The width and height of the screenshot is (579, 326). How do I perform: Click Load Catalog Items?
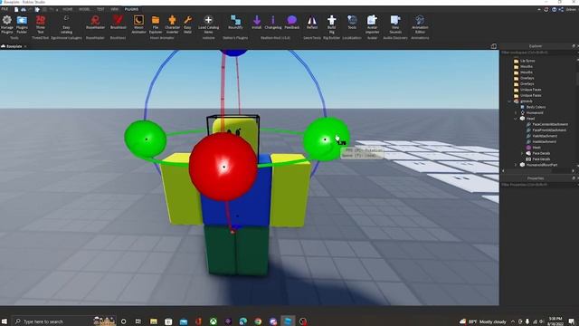(x=208, y=24)
